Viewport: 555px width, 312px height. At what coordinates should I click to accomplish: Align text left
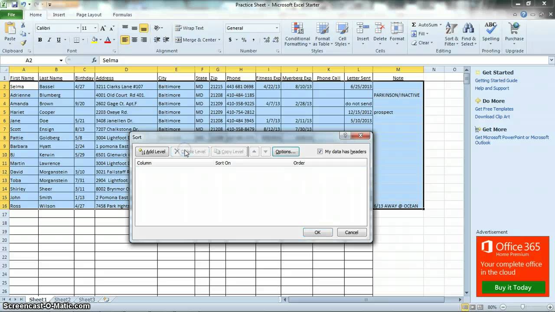coord(125,40)
